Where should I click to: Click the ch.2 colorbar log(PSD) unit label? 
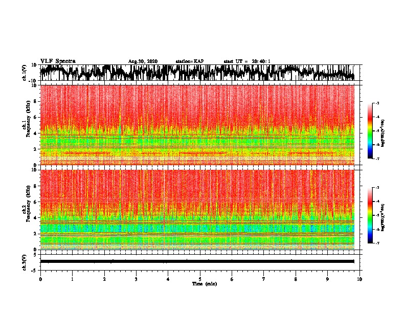pos(383,217)
